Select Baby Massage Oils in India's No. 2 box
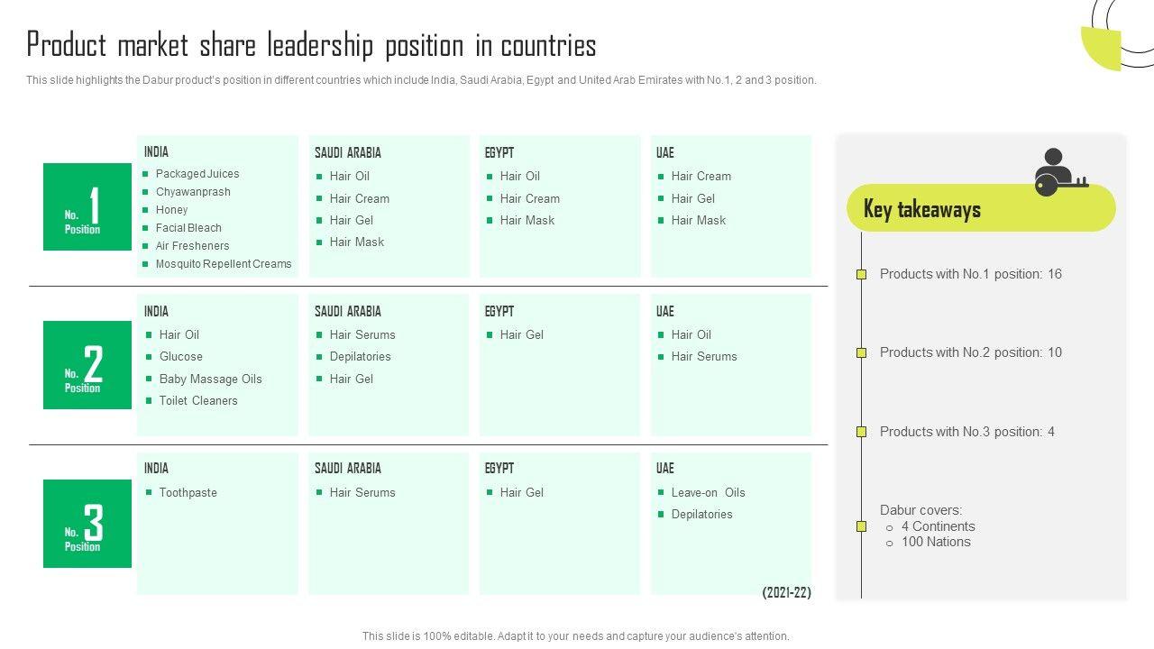 210,379
